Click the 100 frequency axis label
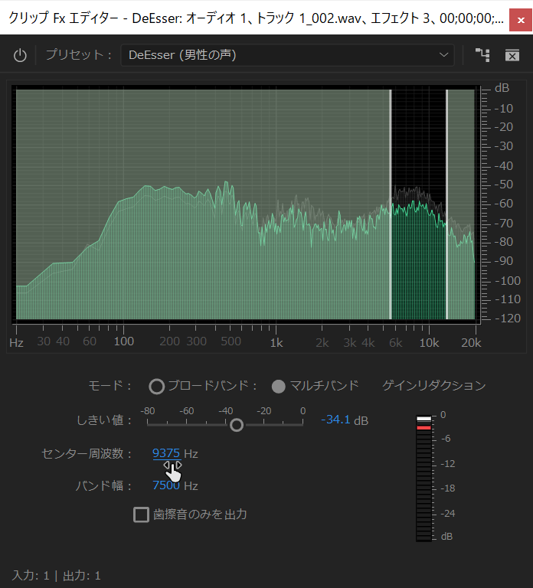 click(124, 341)
